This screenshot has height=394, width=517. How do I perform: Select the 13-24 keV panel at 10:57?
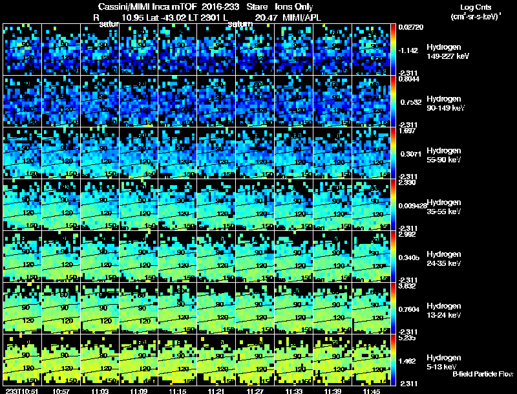(61, 308)
